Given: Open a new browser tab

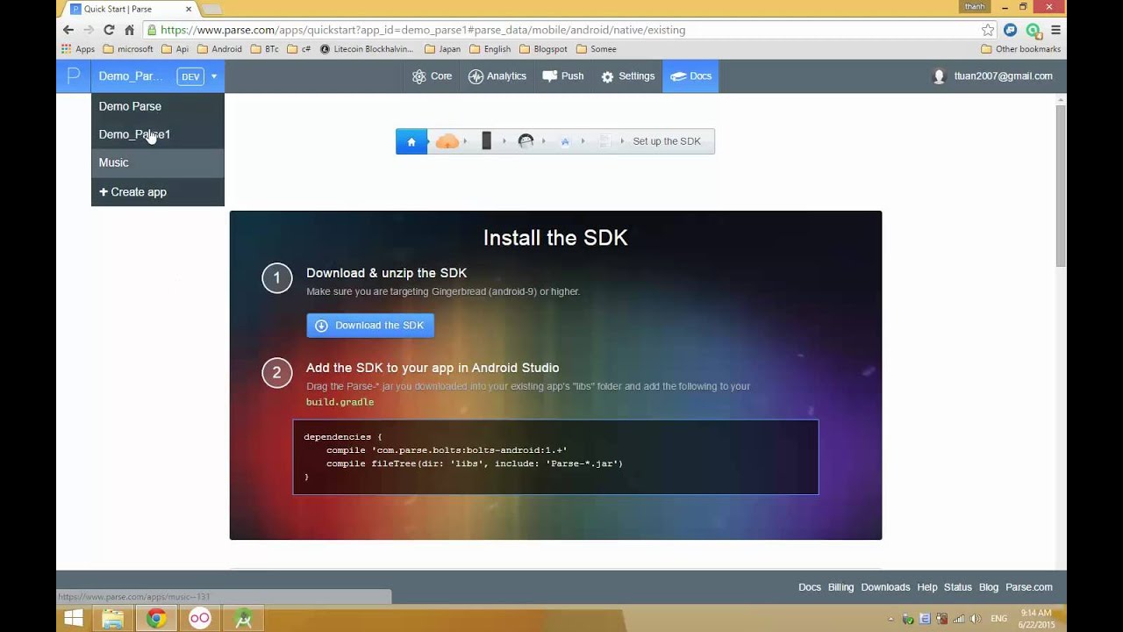Looking at the screenshot, I should pyautogui.click(x=211, y=10).
